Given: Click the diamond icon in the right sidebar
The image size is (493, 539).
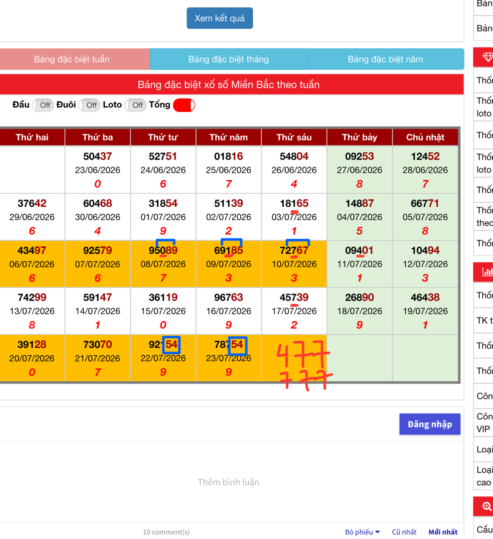Looking at the screenshot, I should coord(487,57).
